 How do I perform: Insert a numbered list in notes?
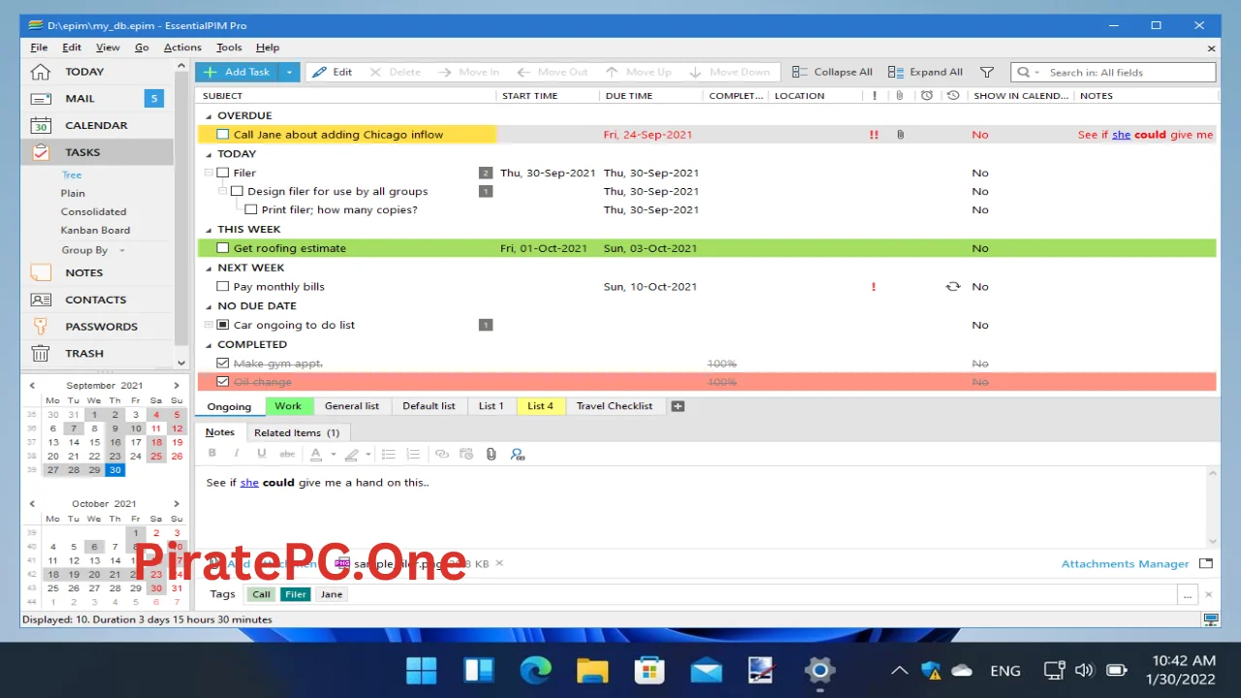pyautogui.click(x=413, y=454)
